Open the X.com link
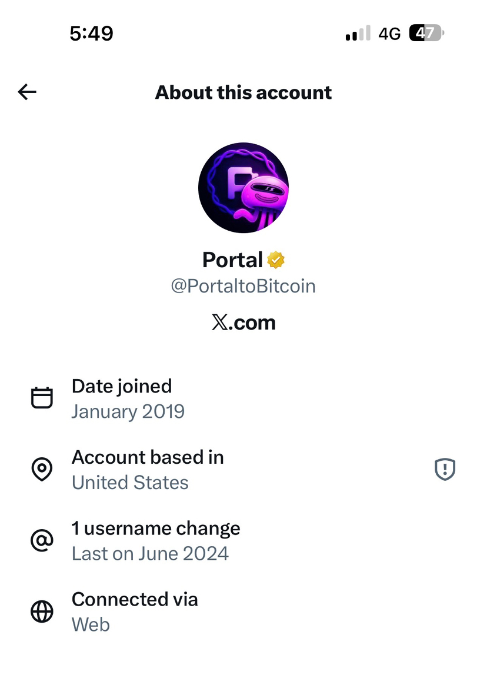This screenshot has width=487, height=678. point(243,323)
